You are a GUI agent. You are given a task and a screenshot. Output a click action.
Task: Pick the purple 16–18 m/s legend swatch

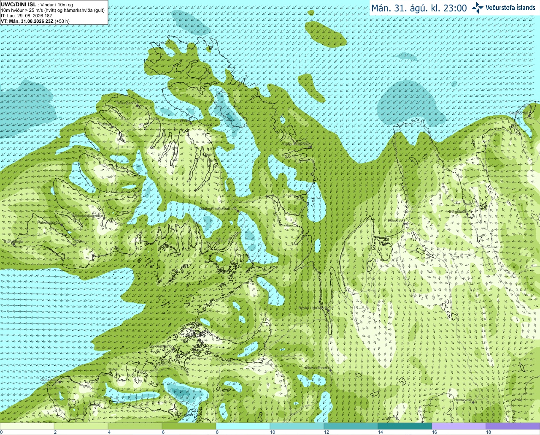point(459,426)
